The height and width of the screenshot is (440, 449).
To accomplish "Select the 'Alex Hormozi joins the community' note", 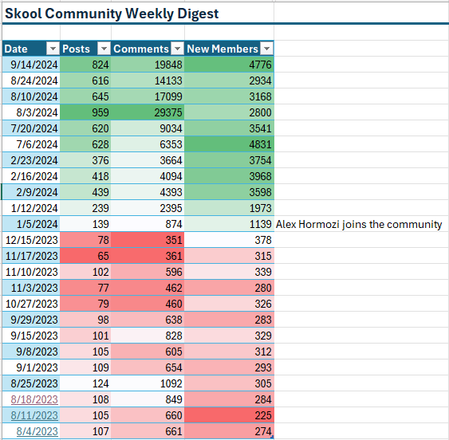I will tap(359, 224).
